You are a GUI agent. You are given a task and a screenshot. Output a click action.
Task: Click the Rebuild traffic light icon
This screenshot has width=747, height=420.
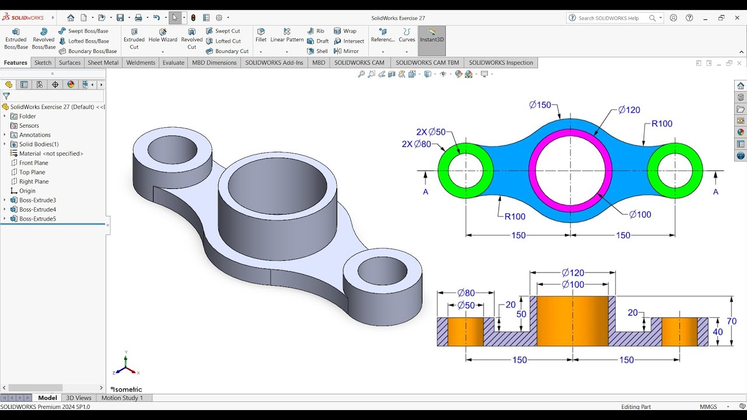click(x=194, y=18)
